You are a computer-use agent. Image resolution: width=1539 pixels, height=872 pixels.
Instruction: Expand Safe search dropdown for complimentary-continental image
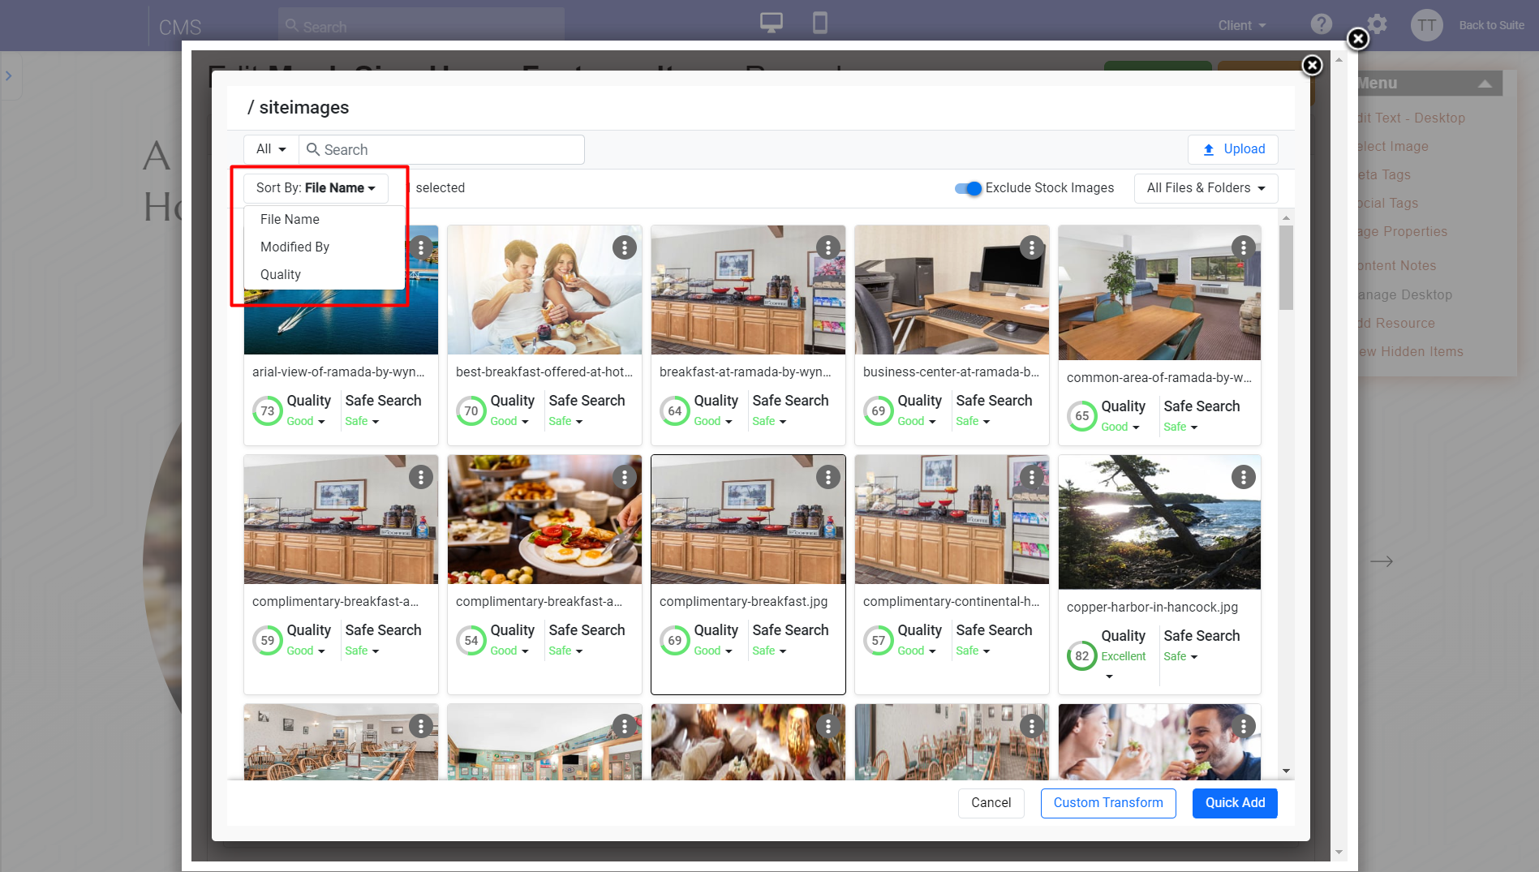[x=973, y=651]
